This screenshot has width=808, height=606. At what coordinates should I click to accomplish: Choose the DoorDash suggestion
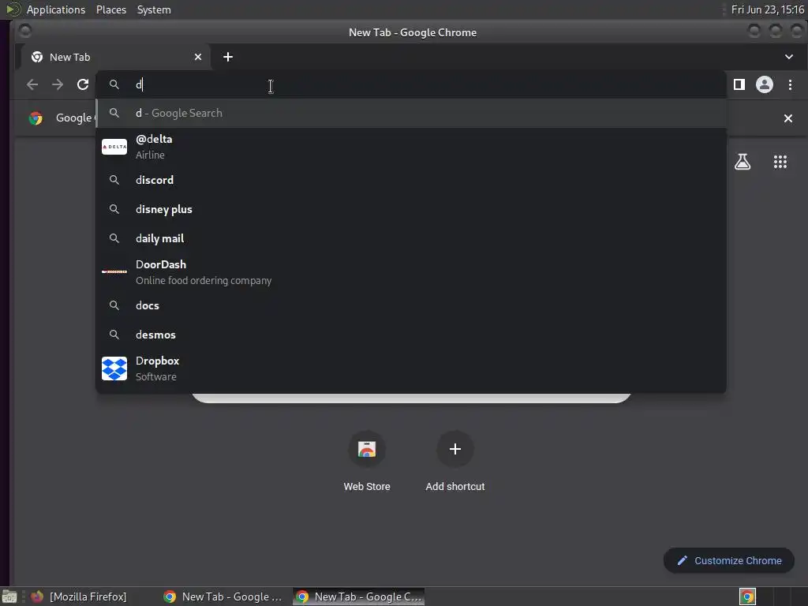point(410,272)
